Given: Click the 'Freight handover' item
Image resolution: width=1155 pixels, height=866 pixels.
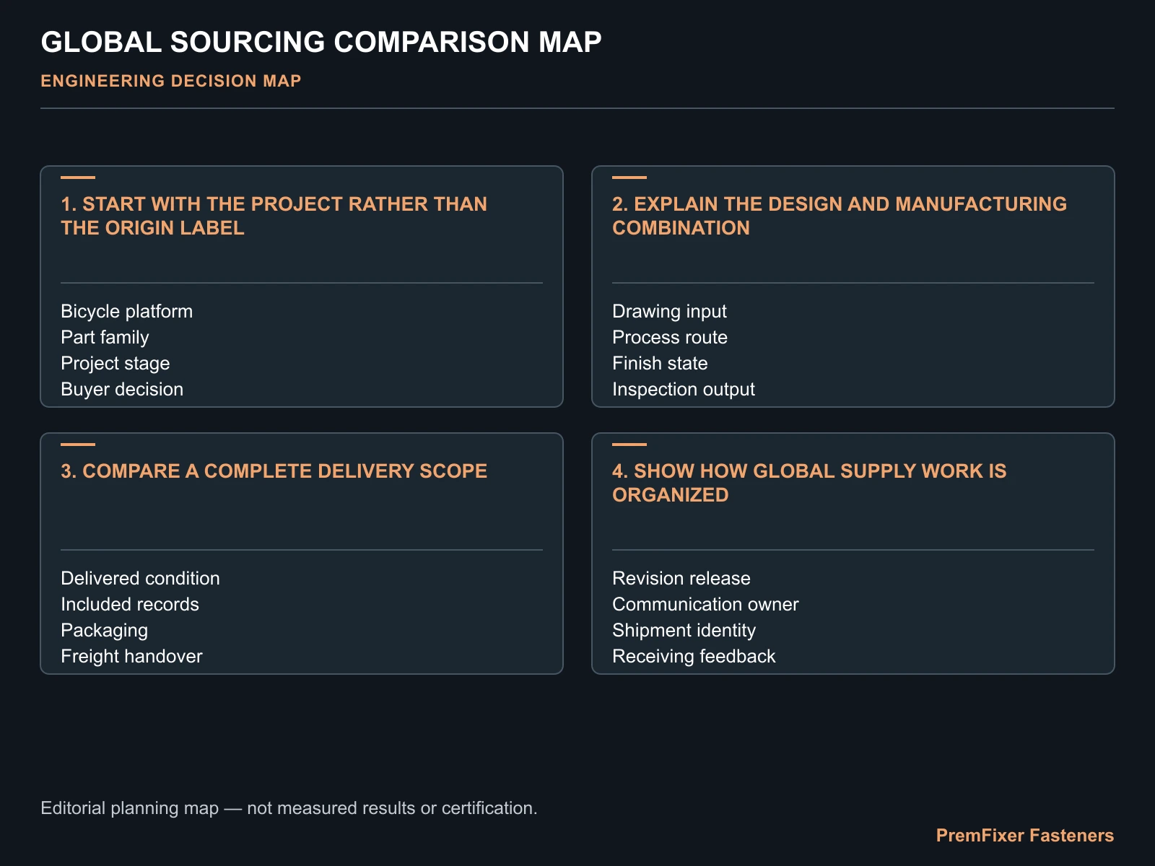Looking at the screenshot, I should [131, 656].
